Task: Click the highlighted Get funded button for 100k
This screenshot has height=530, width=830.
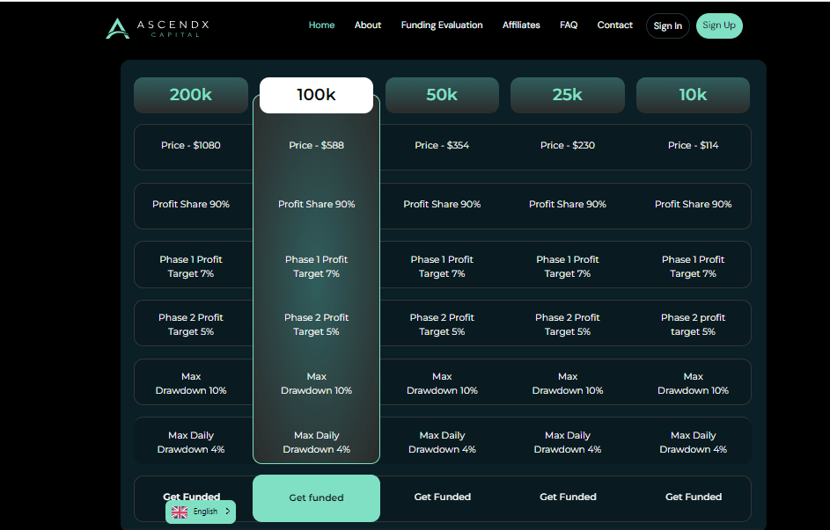Action: click(316, 498)
